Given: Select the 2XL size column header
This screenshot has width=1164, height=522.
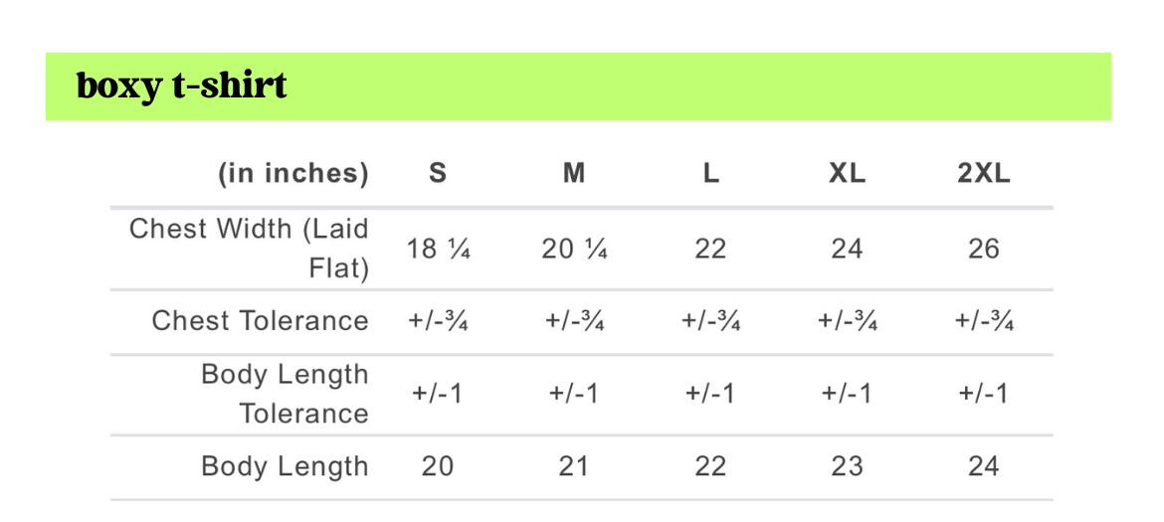Looking at the screenshot, I should pos(983,174).
